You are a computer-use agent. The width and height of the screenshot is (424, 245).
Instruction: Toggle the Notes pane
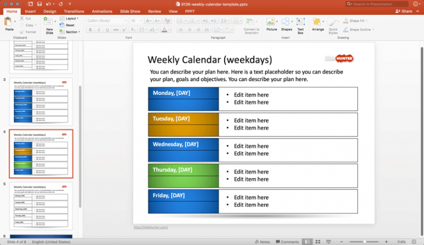(262, 242)
